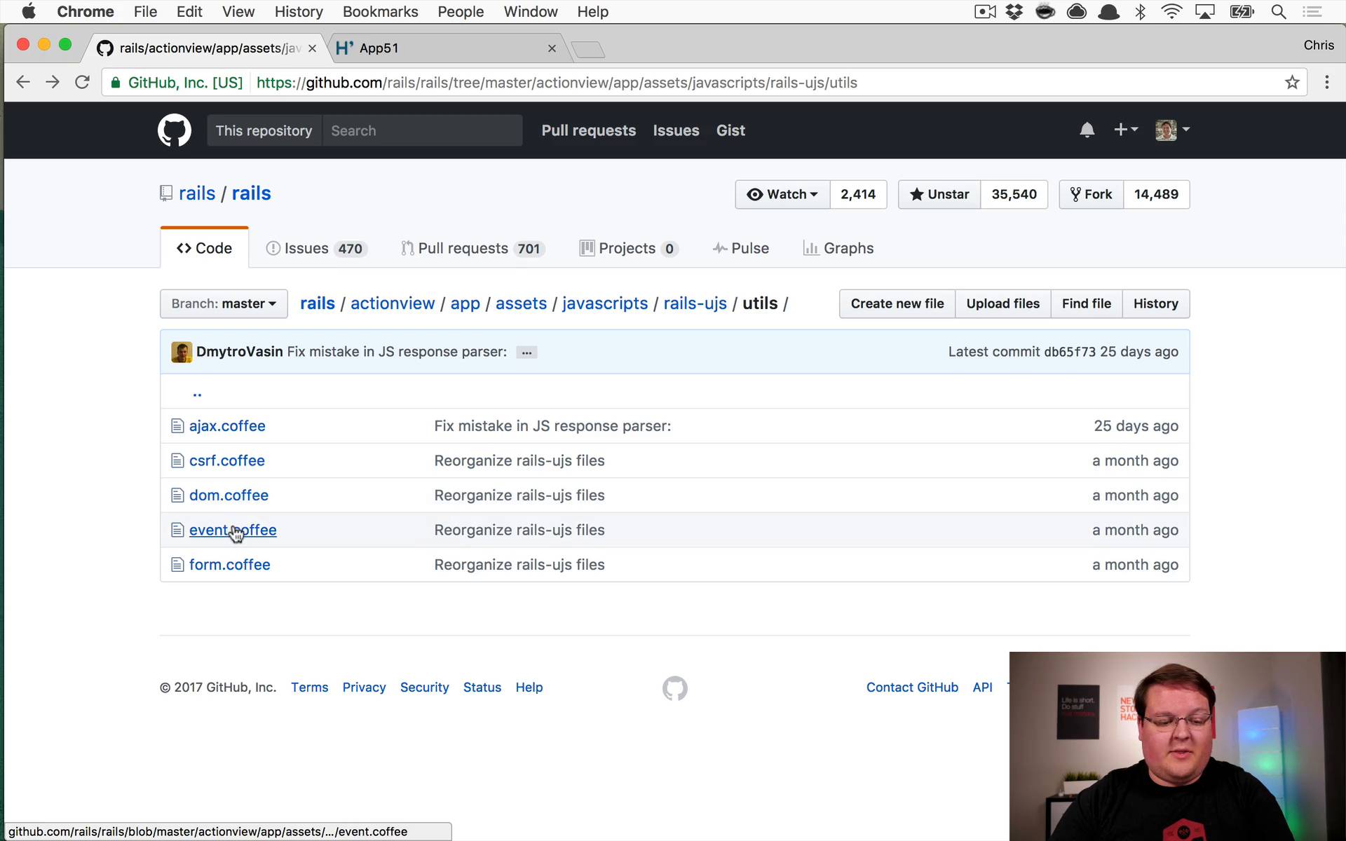Bookmark page with the star icon
The height and width of the screenshot is (841, 1346).
(1292, 83)
